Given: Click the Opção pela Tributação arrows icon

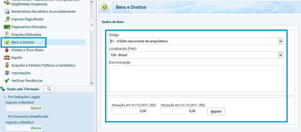Looking at the screenshot, I should click(2, 89).
